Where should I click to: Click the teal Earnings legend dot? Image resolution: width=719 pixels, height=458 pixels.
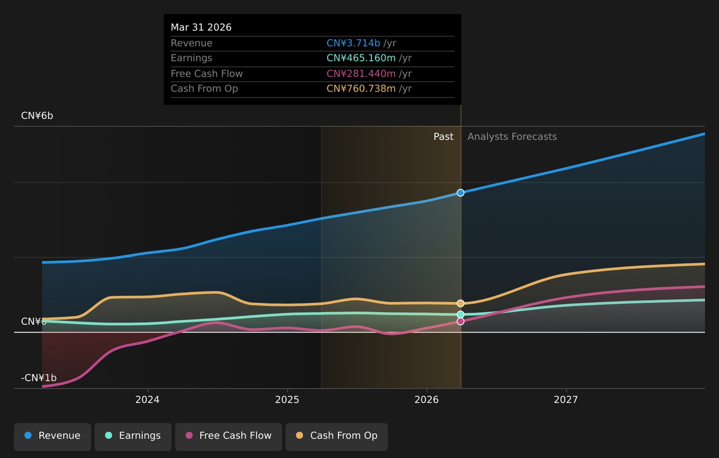click(x=108, y=436)
